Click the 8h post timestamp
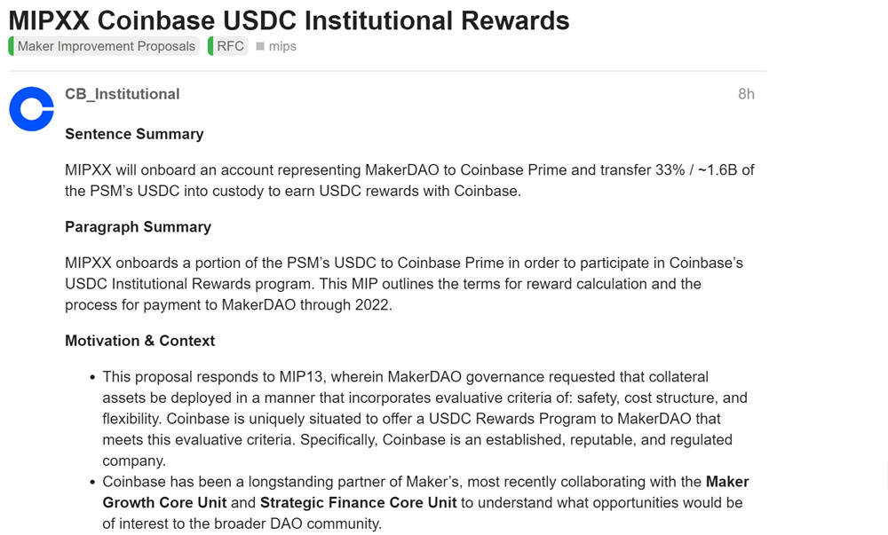 746,94
